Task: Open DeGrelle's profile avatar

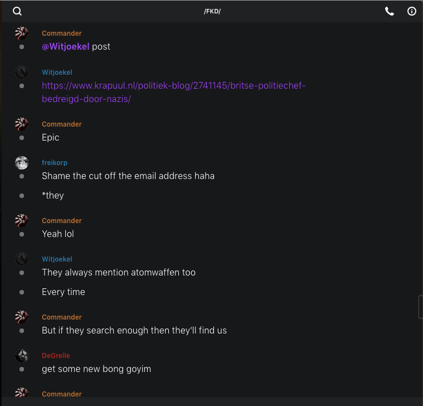Action: coord(22,356)
